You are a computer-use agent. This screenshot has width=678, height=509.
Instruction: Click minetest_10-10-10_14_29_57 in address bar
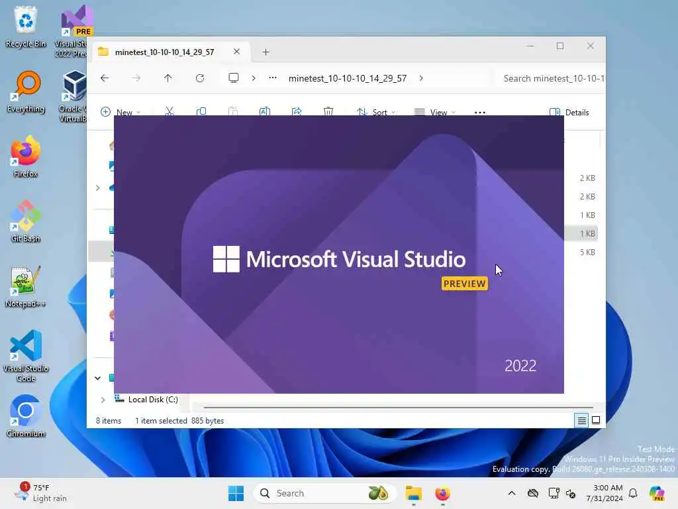[347, 78]
